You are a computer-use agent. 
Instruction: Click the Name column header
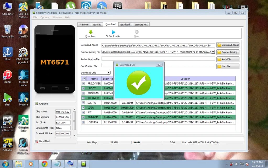pyautogui.click(x=94, y=79)
